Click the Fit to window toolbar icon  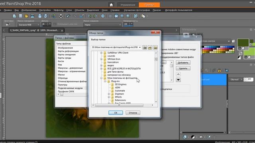coord(116,16)
